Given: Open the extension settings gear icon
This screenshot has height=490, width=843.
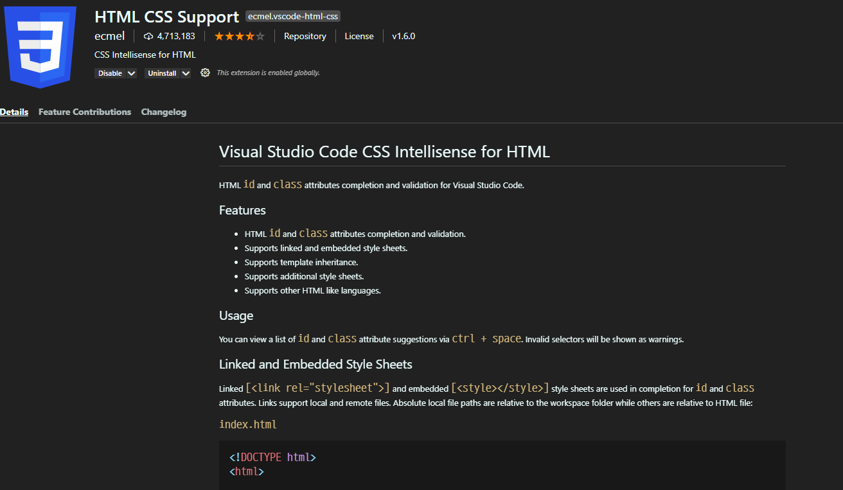Looking at the screenshot, I should 205,73.
